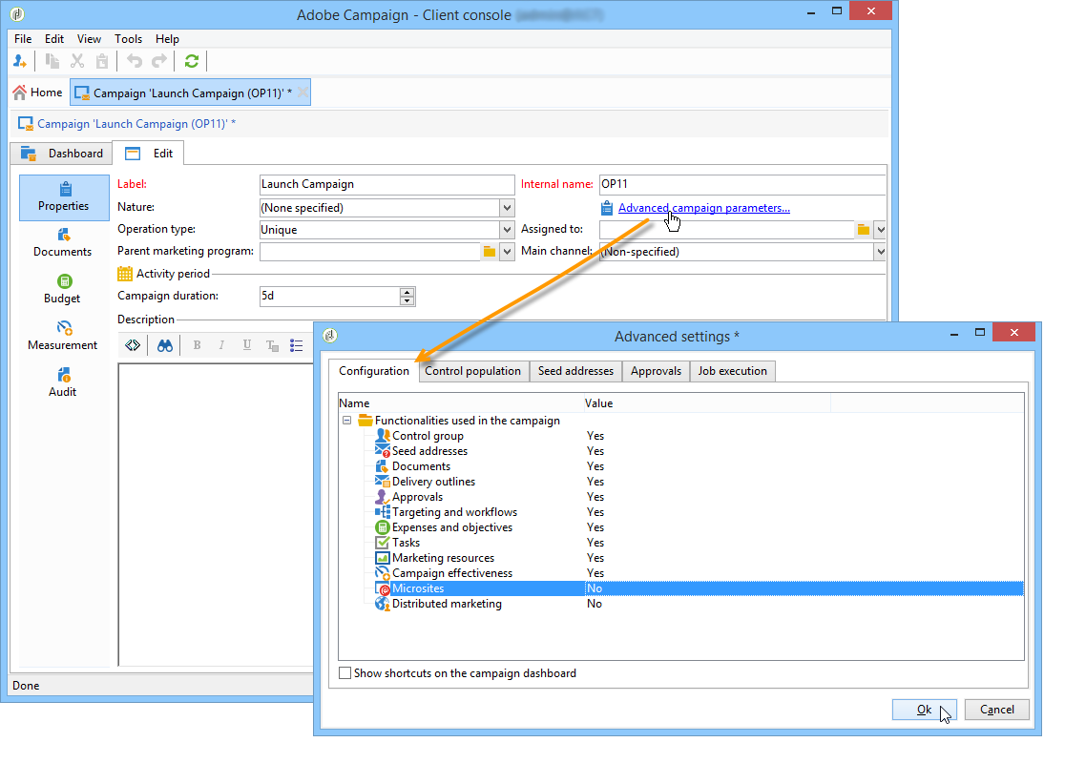Expand the Assigned to dropdown arrow
This screenshot has height=763, width=1065.
coord(880,230)
